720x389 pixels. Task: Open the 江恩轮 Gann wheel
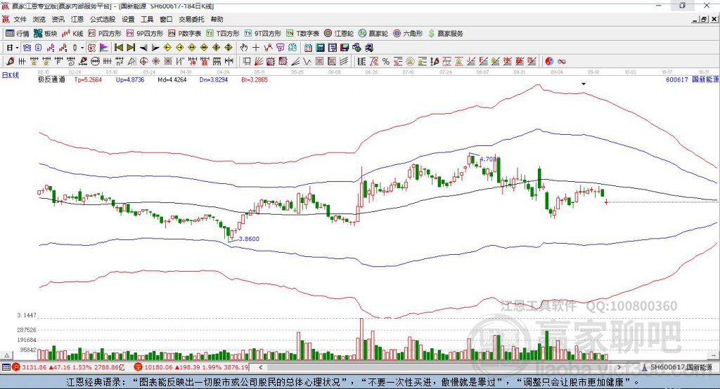point(339,34)
